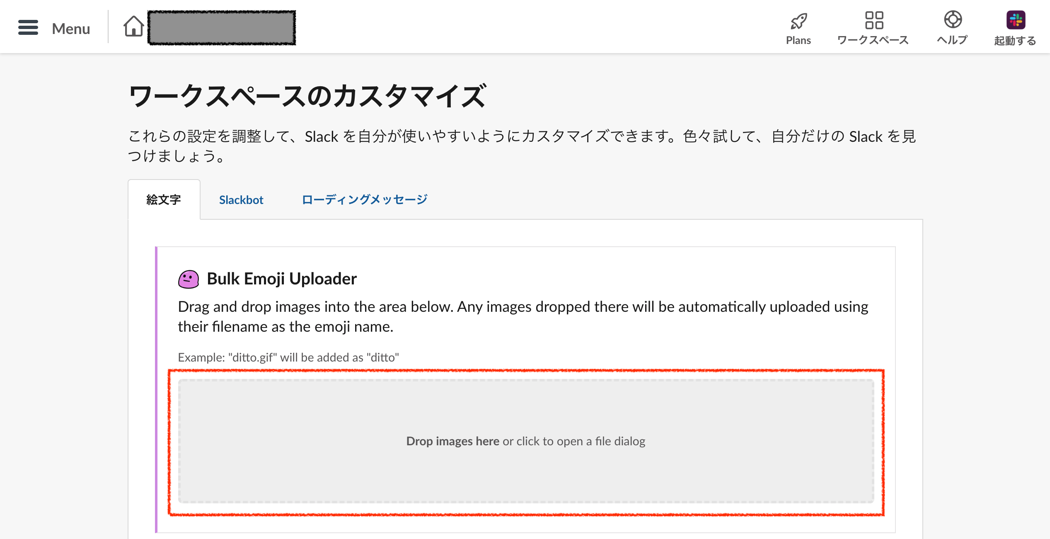Click the Bulk Emoji Uploader blob icon
Viewport: 1050px width, 539px height.
click(189, 279)
